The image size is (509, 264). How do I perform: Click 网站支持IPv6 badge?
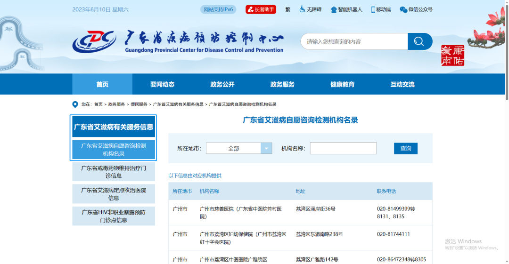click(x=218, y=9)
